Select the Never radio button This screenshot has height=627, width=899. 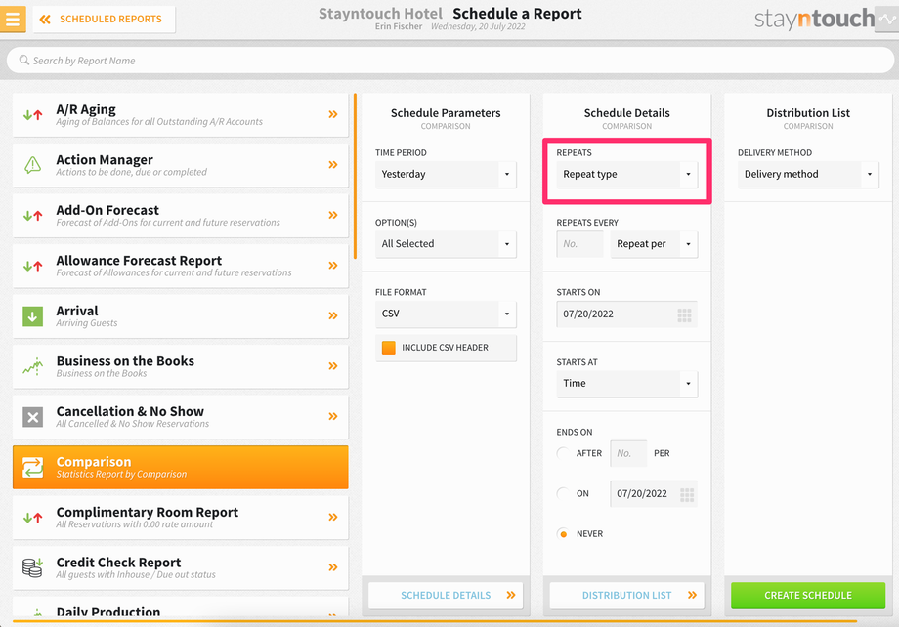(563, 534)
